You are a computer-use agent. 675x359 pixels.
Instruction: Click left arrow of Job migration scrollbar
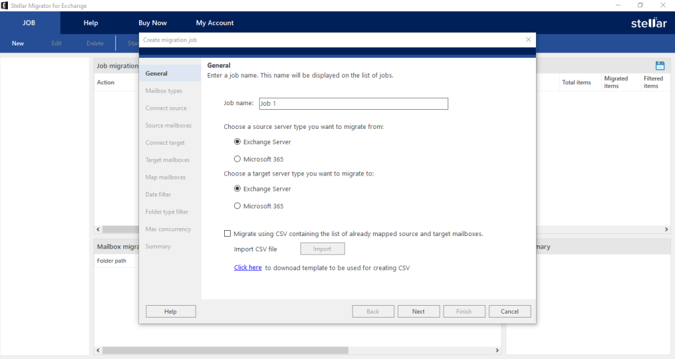click(x=98, y=229)
